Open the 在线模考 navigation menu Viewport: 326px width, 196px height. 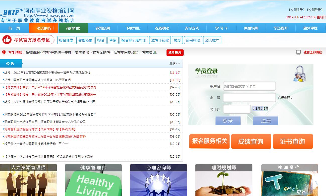[x=162, y=28]
